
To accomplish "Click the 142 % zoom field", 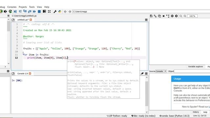I will pyautogui.click(x=192, y=16).
